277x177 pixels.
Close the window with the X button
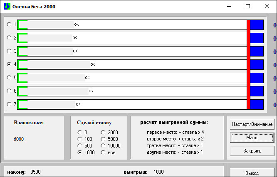pyautogui.click(x=267, y=7)
